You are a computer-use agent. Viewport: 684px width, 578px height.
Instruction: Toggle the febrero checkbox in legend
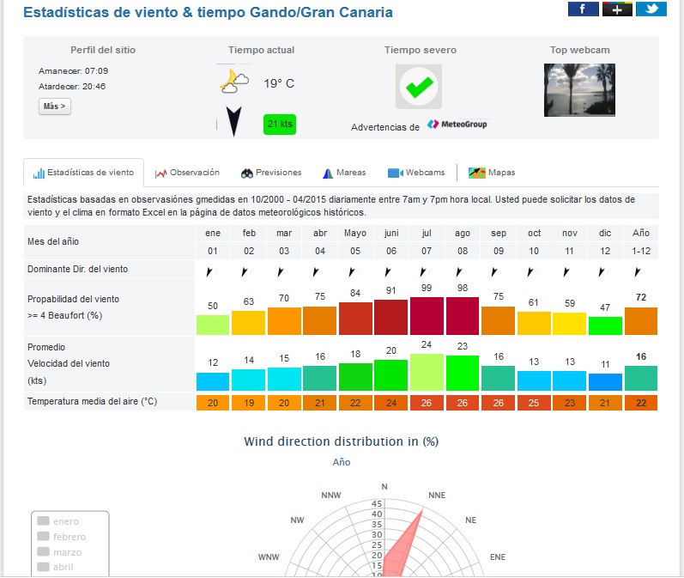click(x=43, y=536)
